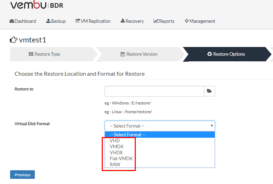Click the Recovery download icon
The height and width of the screenshot is (184, 273).
pos(123,21)
